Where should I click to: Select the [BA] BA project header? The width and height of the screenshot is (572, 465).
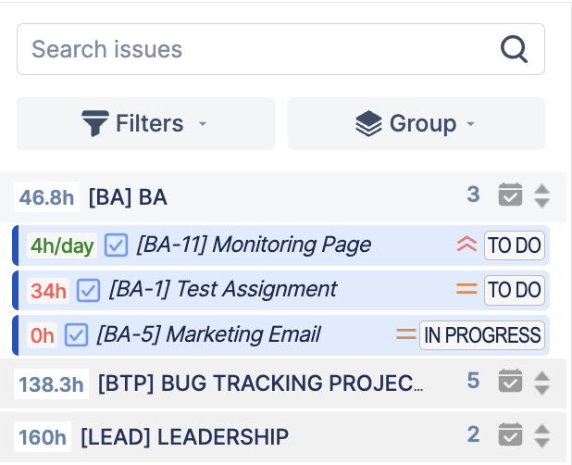coord(128,196)
